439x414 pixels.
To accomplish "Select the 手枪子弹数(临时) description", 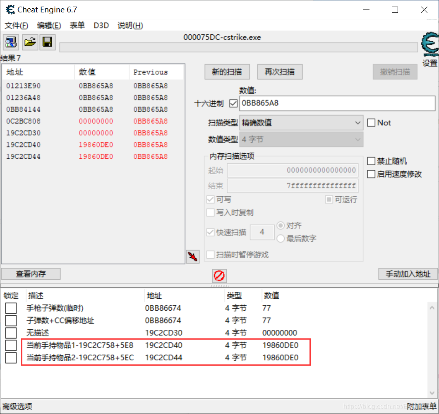I will [55, 308].
